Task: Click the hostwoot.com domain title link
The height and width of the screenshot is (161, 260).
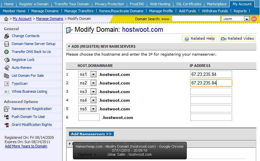Action: coord(142,30)
